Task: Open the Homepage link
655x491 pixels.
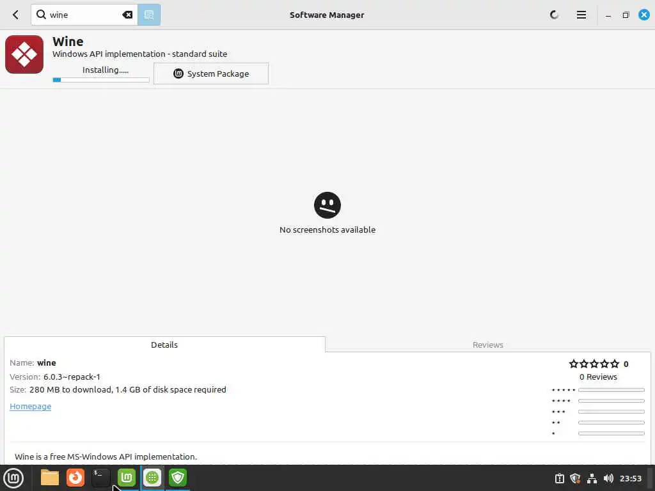Action: 31,406
